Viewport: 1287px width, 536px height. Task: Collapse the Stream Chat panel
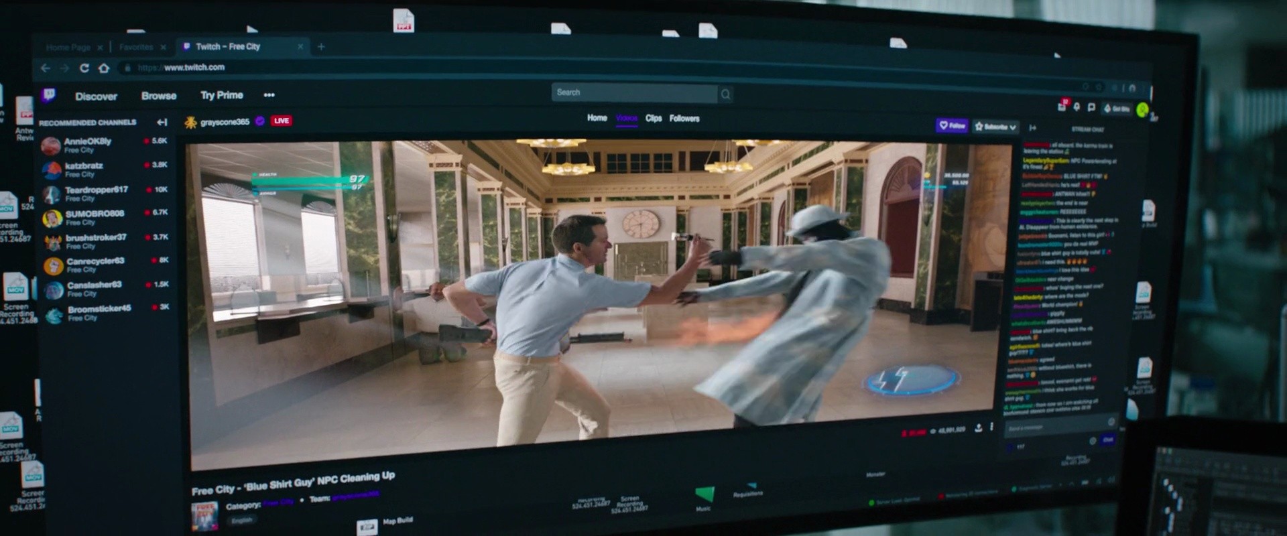(1033, 127)
